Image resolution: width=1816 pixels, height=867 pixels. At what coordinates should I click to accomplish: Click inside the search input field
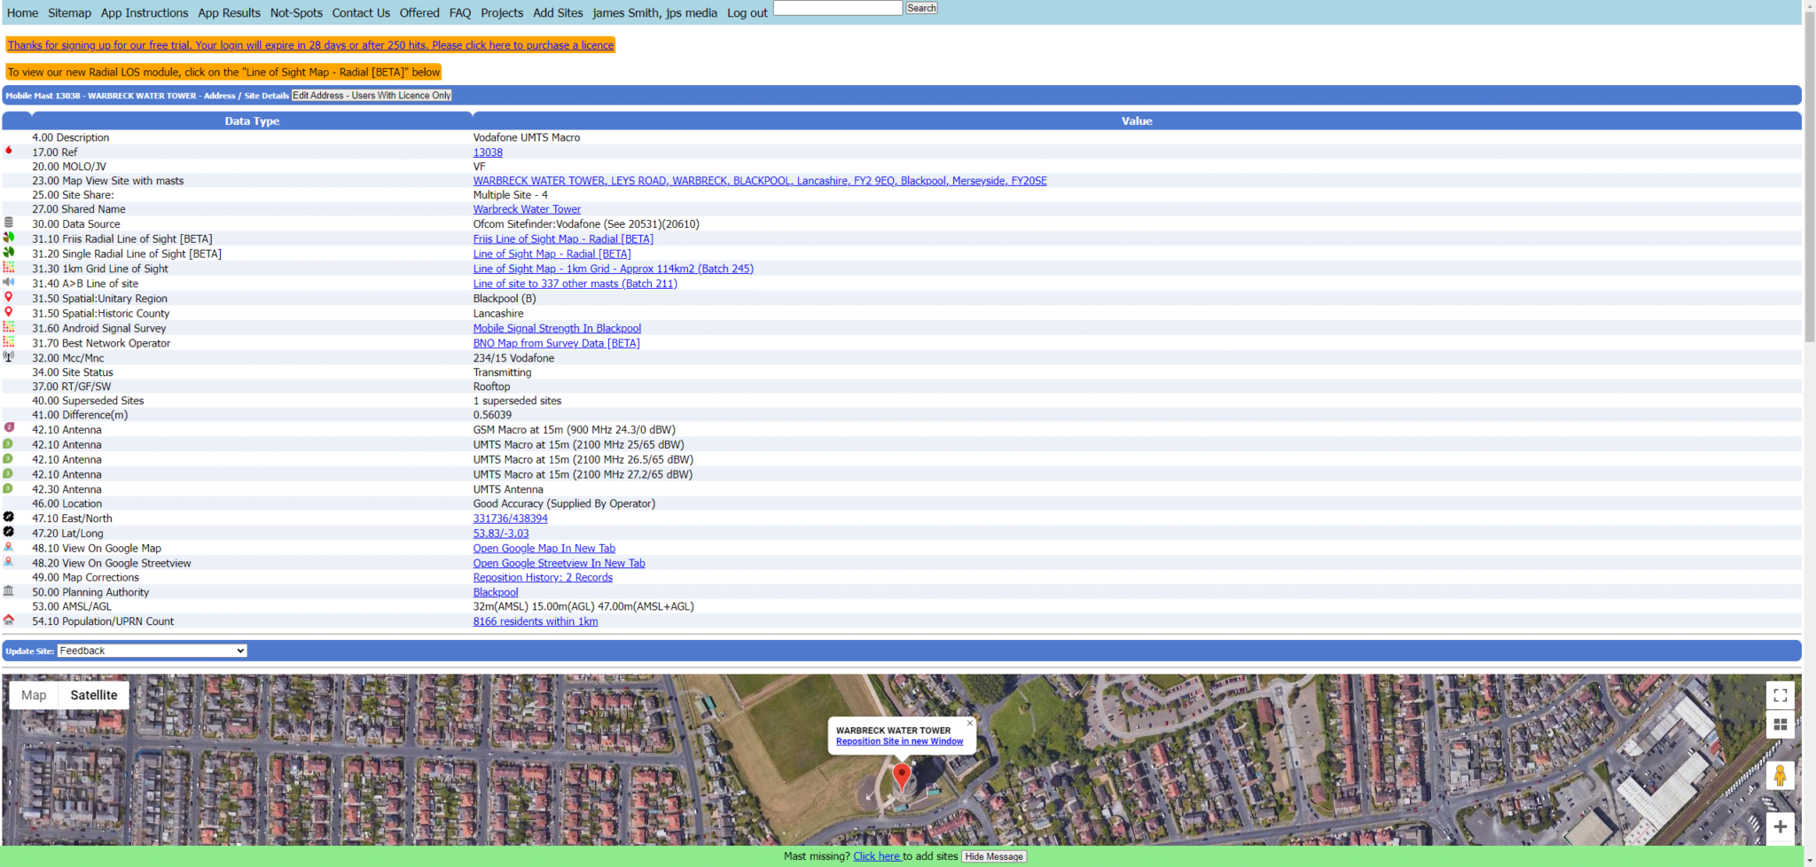click(x=836, y=8)
